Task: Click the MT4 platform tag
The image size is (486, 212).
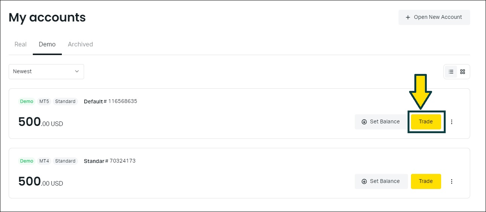Action: (x=44, y=161)
